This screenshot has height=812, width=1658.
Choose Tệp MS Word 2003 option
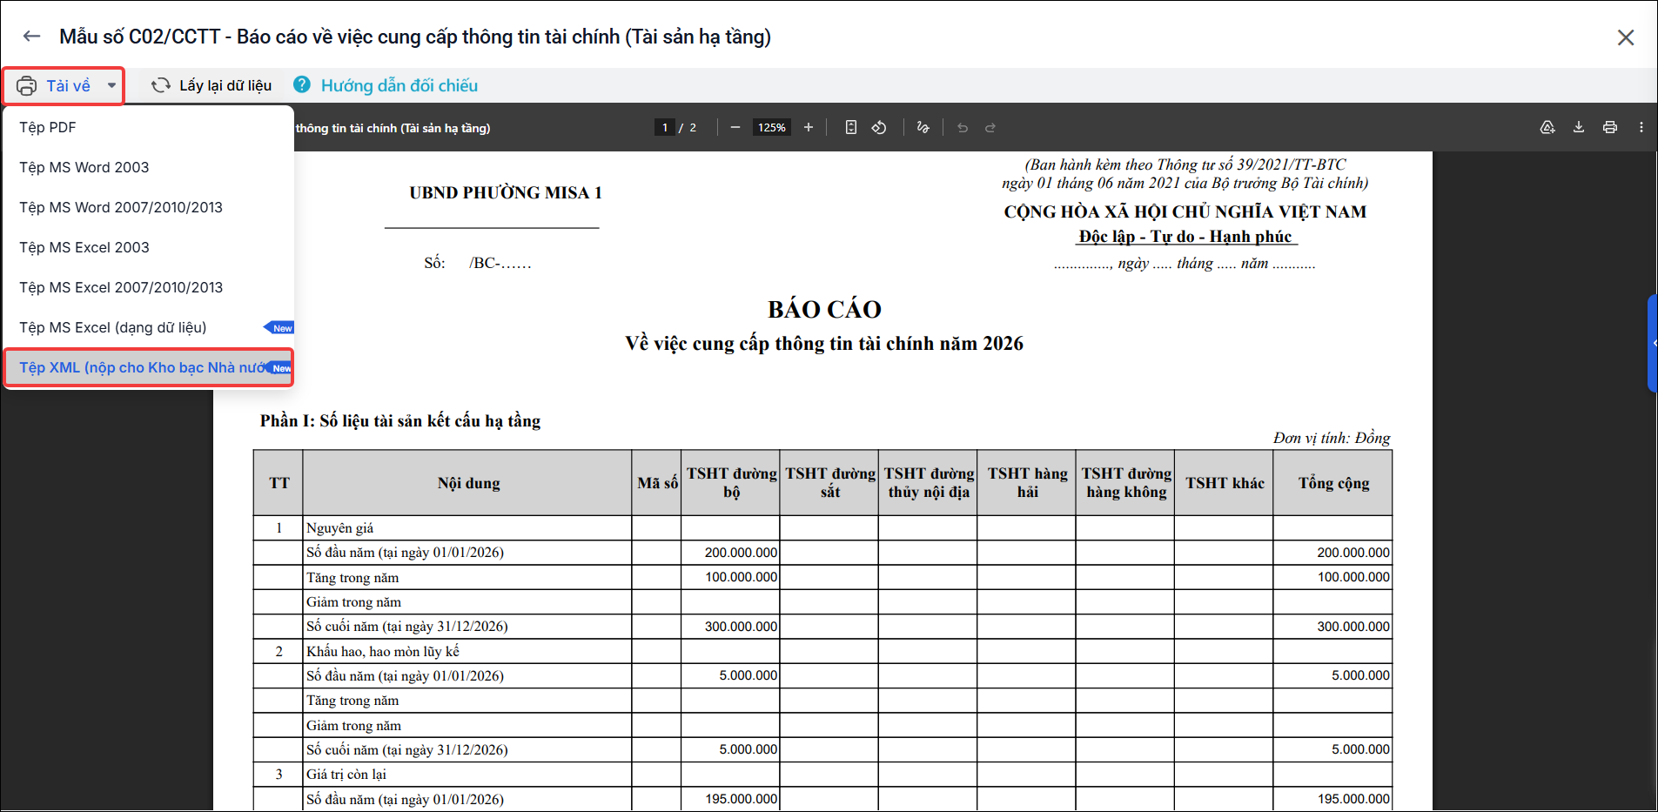[x=149, y=167]
